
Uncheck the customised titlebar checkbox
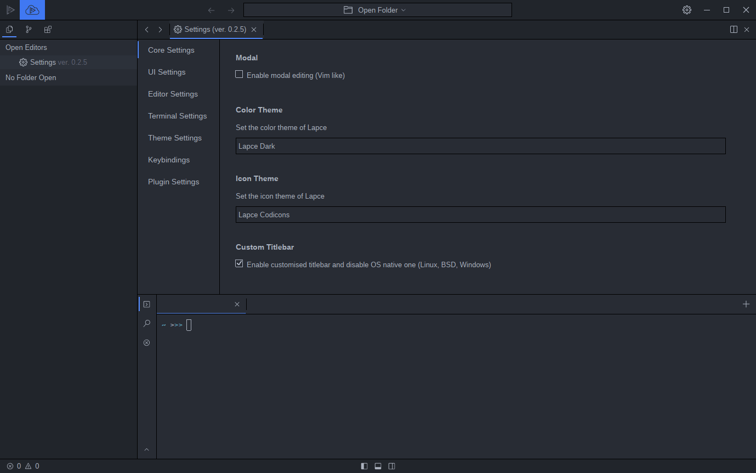(239, 263)
